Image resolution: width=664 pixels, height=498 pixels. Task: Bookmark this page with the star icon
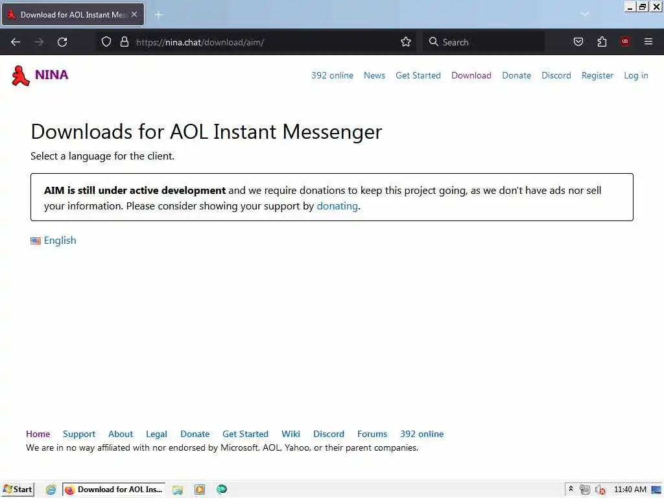click(406, 42)
